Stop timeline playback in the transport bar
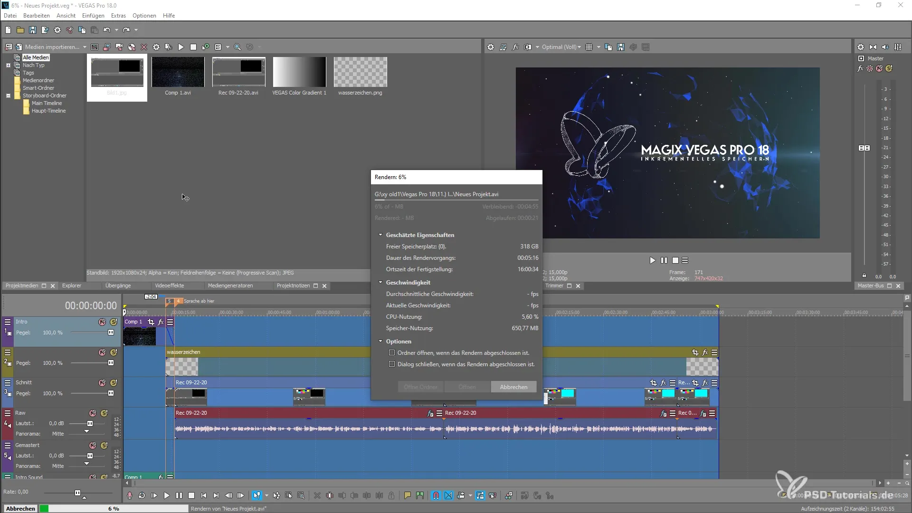The height and width of the screenshot is (513, 912). [191, 495]
